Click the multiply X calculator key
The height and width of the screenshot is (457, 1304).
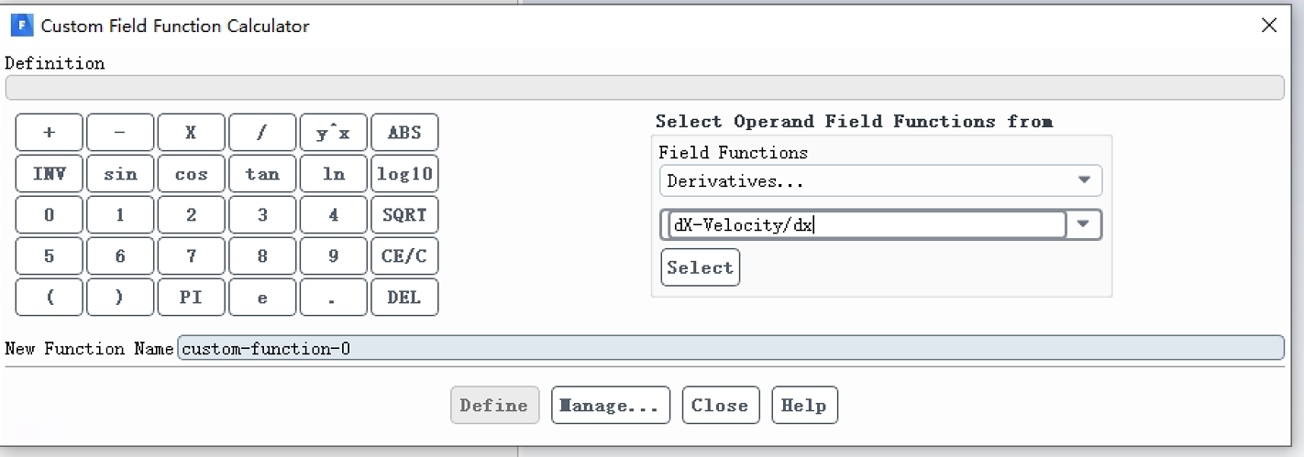click(191, 133)
